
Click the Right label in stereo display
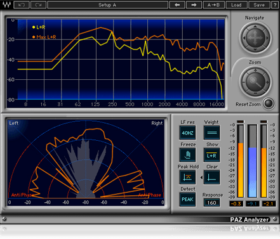point(157,123)
